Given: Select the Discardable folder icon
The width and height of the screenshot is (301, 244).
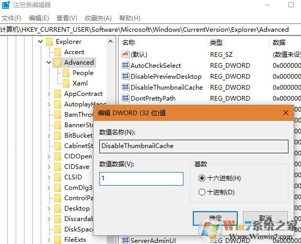Looking at the screenshot, I should [57, 219].
